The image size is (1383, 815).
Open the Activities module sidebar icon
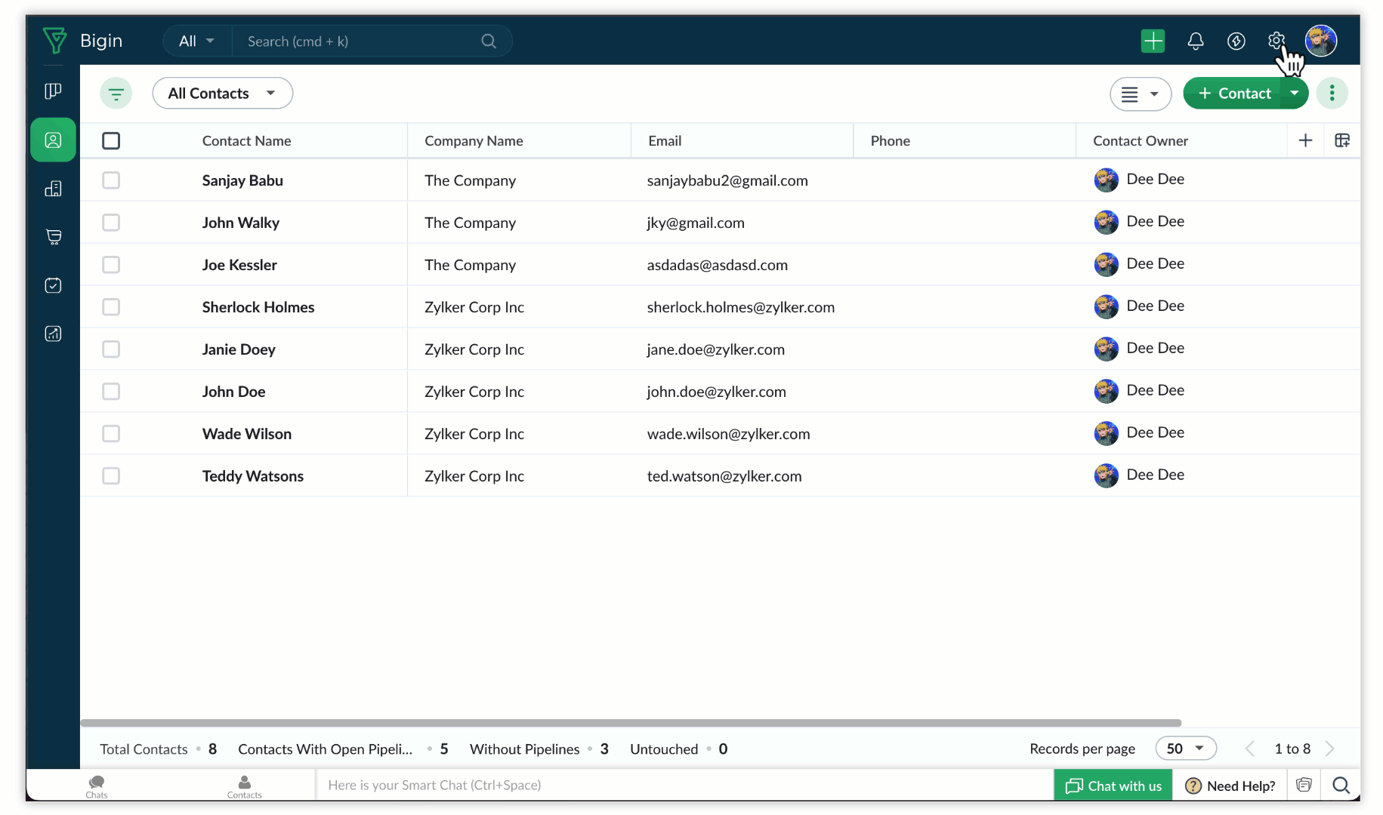pos(53,285)
